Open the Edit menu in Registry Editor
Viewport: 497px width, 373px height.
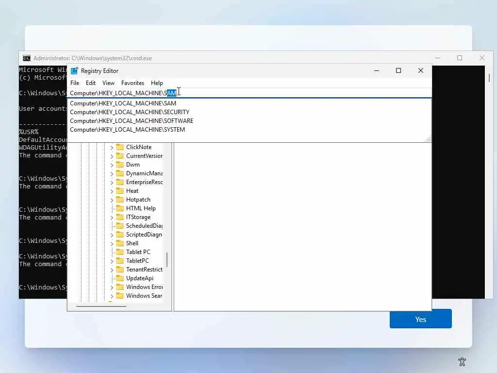[91, 83]
